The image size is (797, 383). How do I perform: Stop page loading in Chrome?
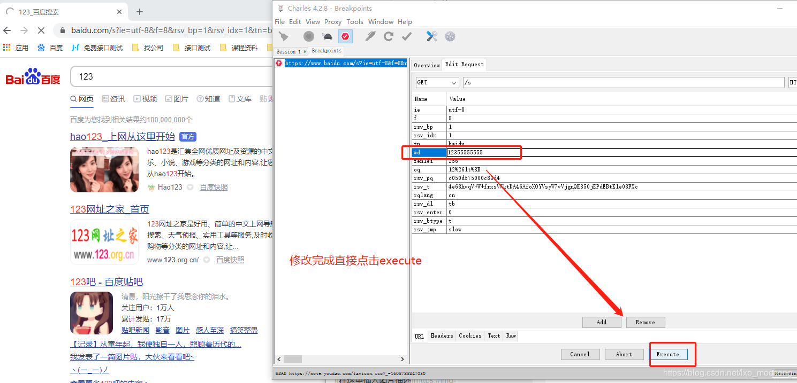41,30
